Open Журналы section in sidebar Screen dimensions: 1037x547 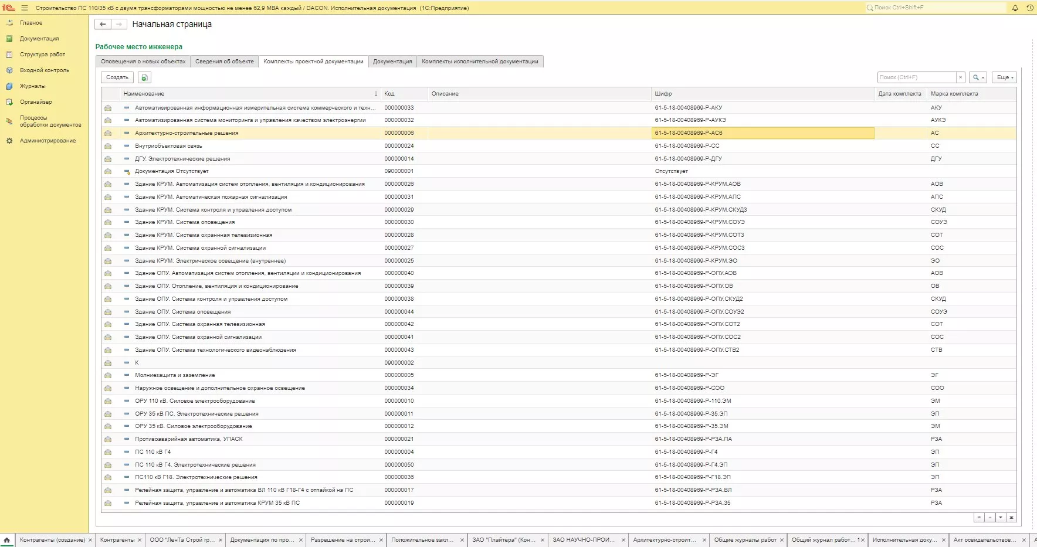32,86
